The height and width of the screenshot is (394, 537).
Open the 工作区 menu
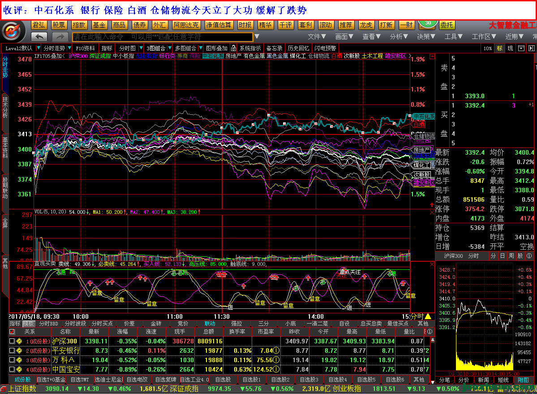(484, 37)
